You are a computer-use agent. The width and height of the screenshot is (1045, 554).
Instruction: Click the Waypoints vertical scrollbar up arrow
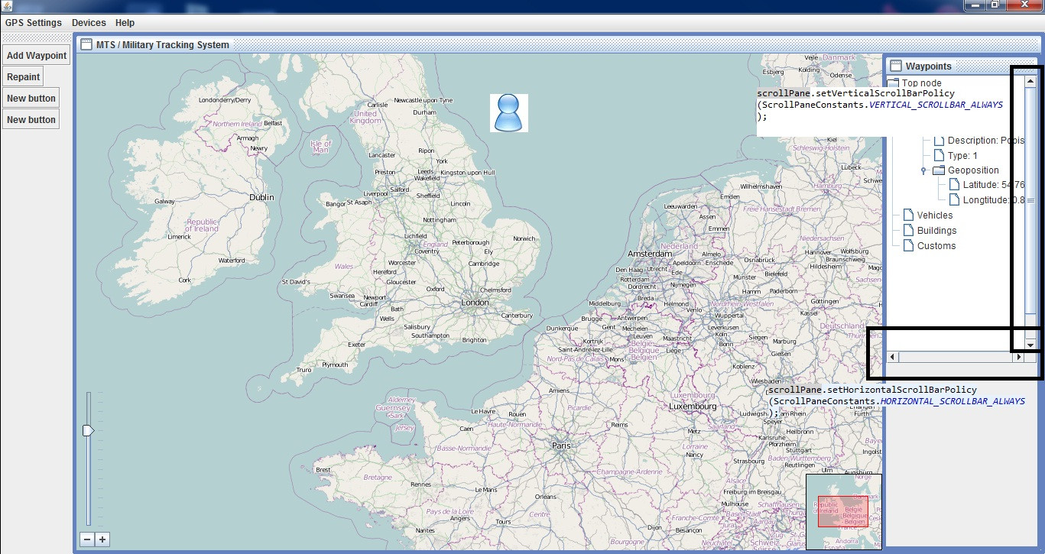(1030, 81)
